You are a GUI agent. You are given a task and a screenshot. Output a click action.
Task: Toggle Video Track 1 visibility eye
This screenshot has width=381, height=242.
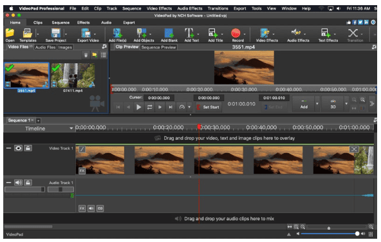click(x=18, y=148)
